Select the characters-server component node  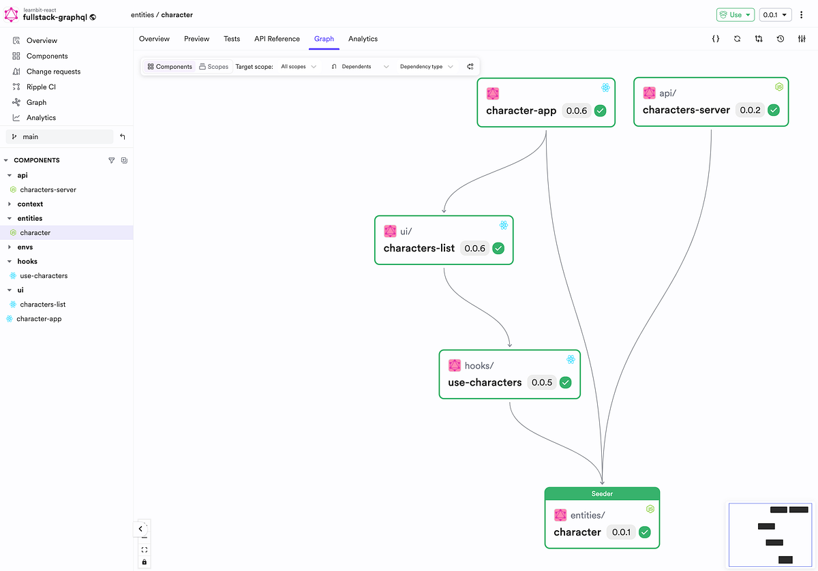point(711,102)
